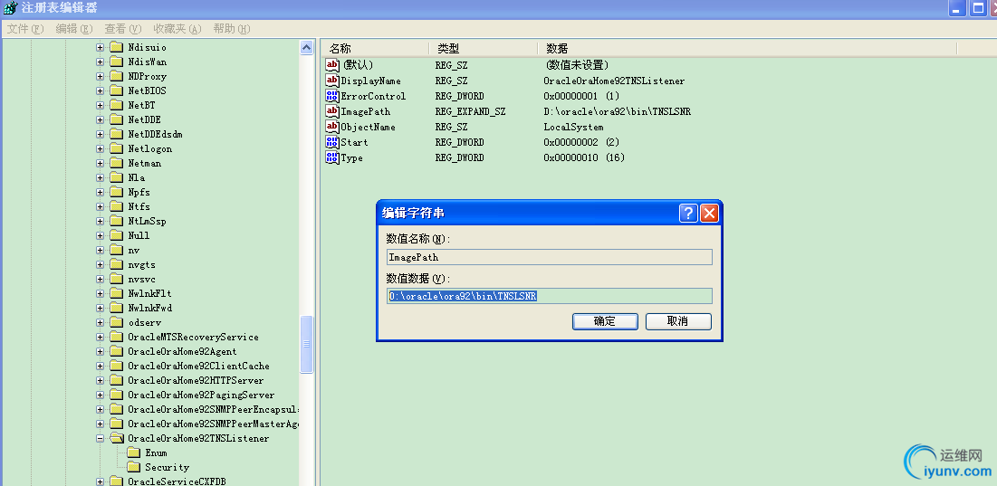The height and width of the screenshot is (486, 997).
Task: Select the nvgts tree item
Action: tap(142, 265)
